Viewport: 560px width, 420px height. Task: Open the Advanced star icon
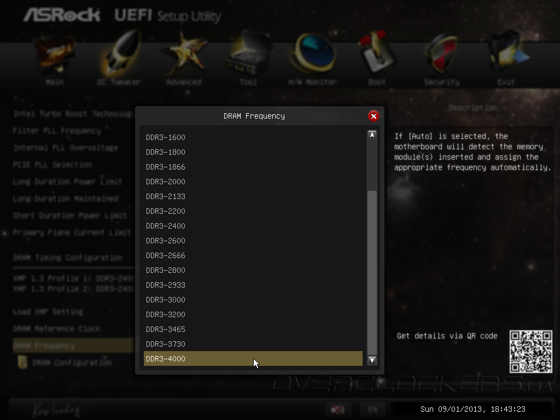tap(184, 54)
